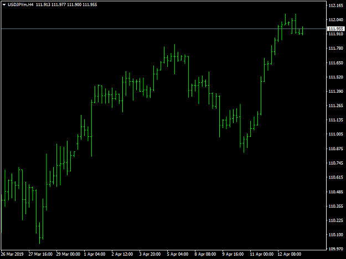Open the chart menu triangle beside USDJPYm
The height and width of the screenshot is (259, 346).
(4, 4)
